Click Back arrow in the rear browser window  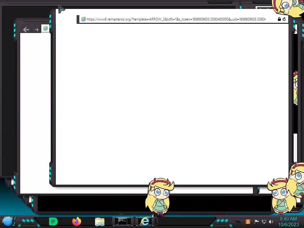(26, 29)
